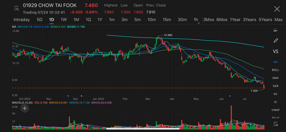Tap the MAVOL5:6.061 label

pyautogui.click(x=58, y=103)
